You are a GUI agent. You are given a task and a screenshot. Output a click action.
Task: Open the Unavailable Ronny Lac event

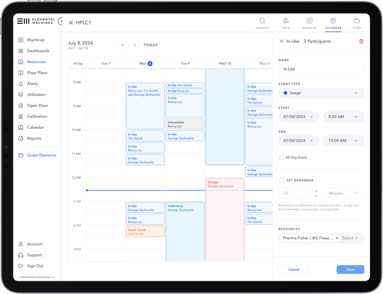click(185, 124)
